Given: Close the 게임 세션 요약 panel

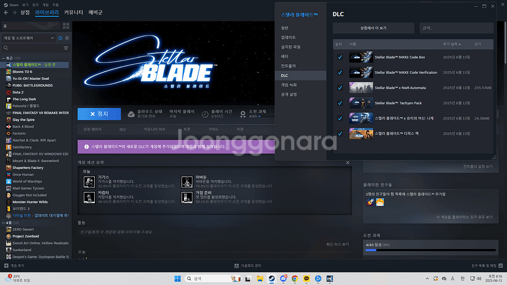Looking at the screenshot, I should 348,163.
